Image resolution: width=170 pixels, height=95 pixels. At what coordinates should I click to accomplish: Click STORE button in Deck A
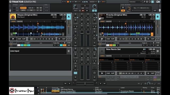coord(69,43)
